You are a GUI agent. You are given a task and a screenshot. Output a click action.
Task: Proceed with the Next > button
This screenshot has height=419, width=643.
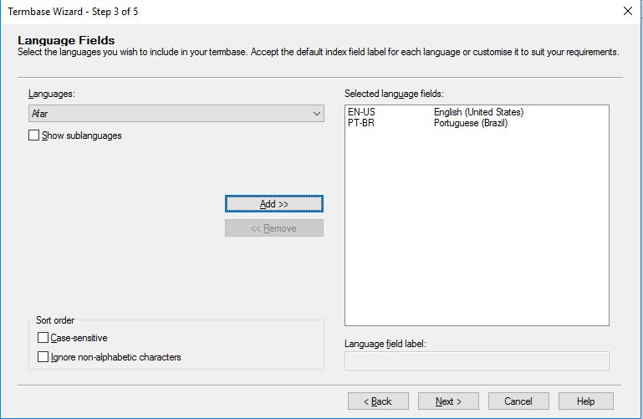(x=447, y=401)
